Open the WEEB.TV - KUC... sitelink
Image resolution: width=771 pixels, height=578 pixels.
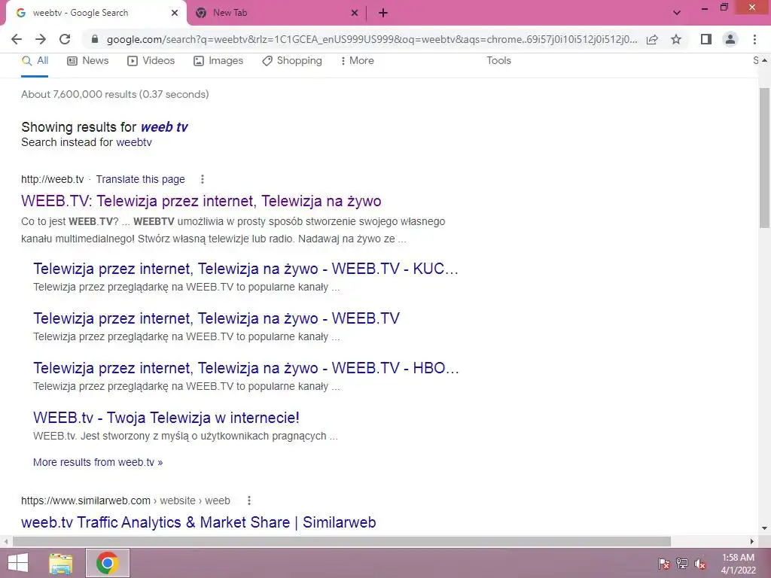pyautogui.click(x=246, y=269)
